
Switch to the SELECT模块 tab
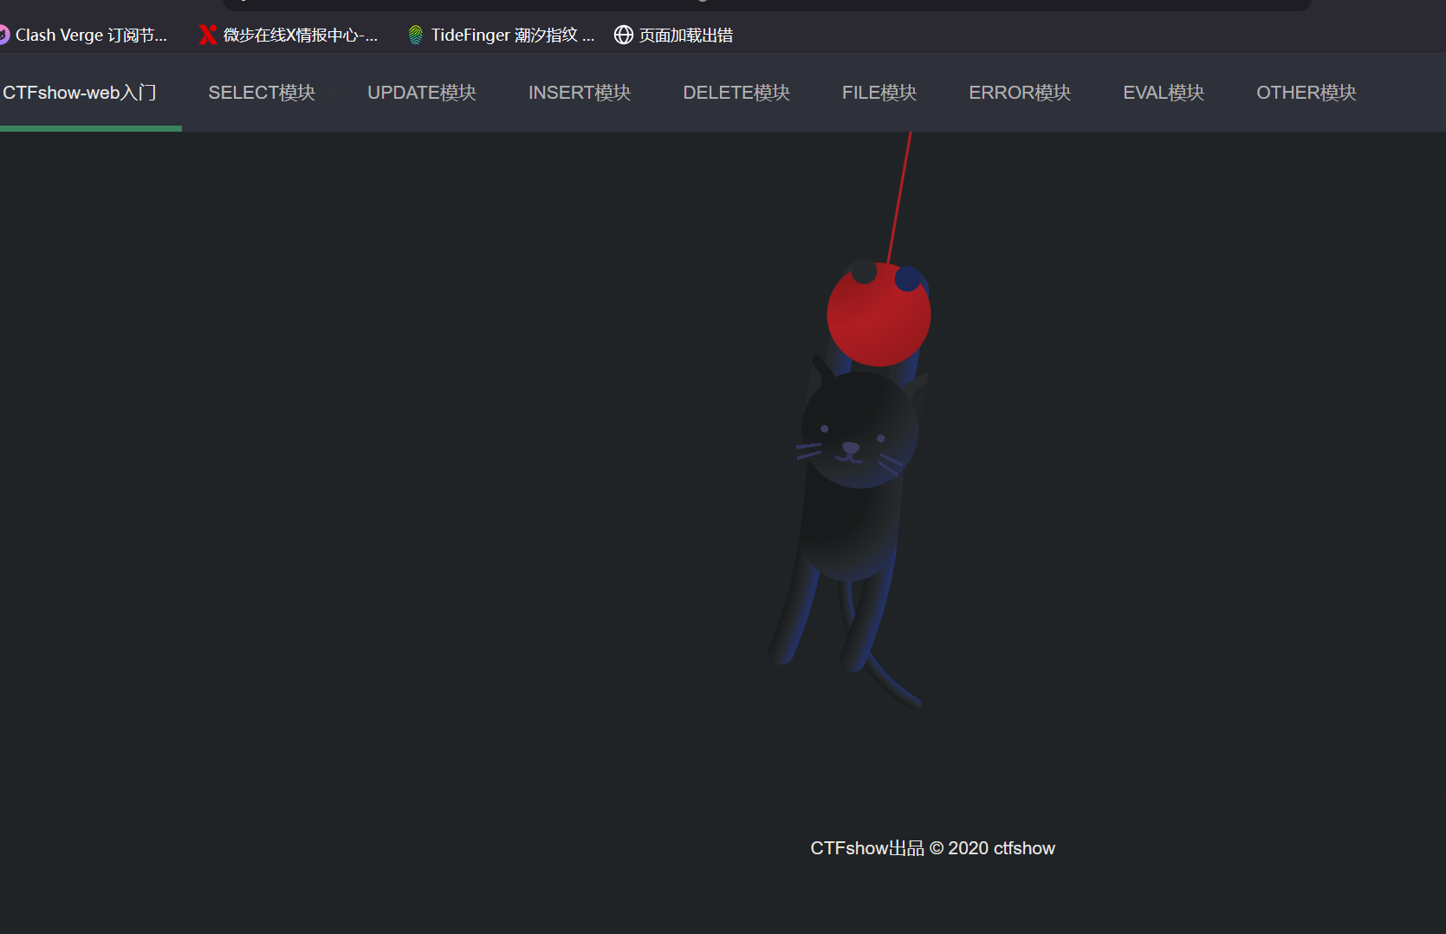262,93
